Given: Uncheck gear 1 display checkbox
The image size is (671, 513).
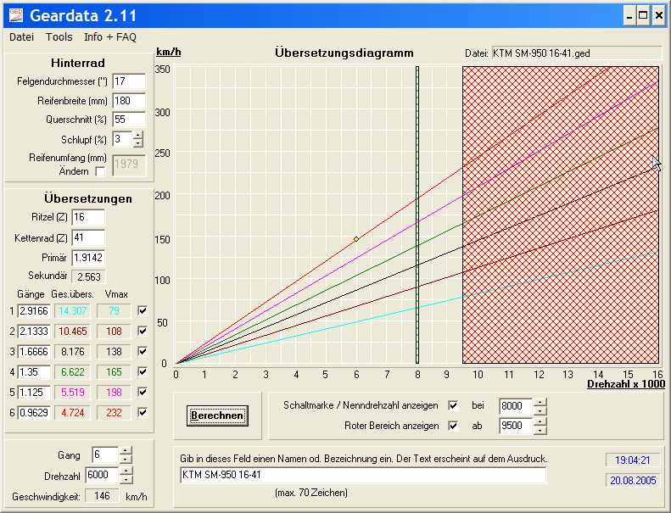Looking at the screenshot, I should (143, 311).
